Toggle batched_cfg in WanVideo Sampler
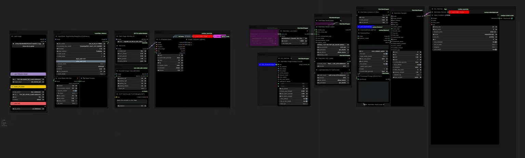This screenshot has height=158, width=525. [x=407, y=75]
